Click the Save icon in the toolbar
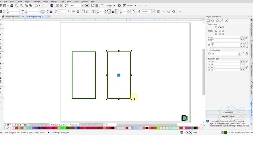This screenshot has height=142, width=253. point(12,6)
